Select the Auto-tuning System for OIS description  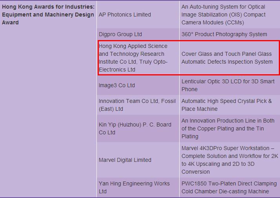(224, 15)
